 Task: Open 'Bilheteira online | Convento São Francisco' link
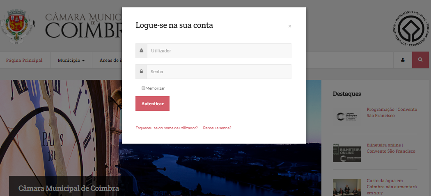tap(391, 148)
